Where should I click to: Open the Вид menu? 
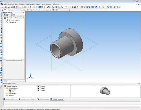click(x=16, y=4)
